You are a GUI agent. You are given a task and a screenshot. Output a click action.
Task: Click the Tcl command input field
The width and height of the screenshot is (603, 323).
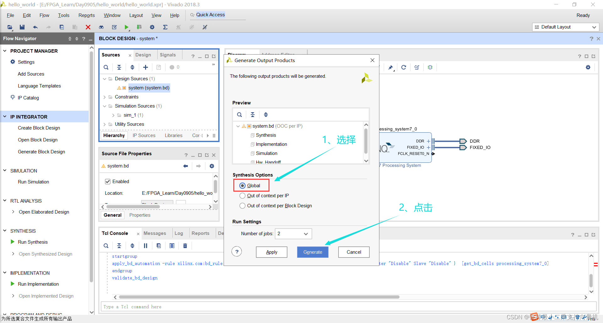[x=348, y=307]
